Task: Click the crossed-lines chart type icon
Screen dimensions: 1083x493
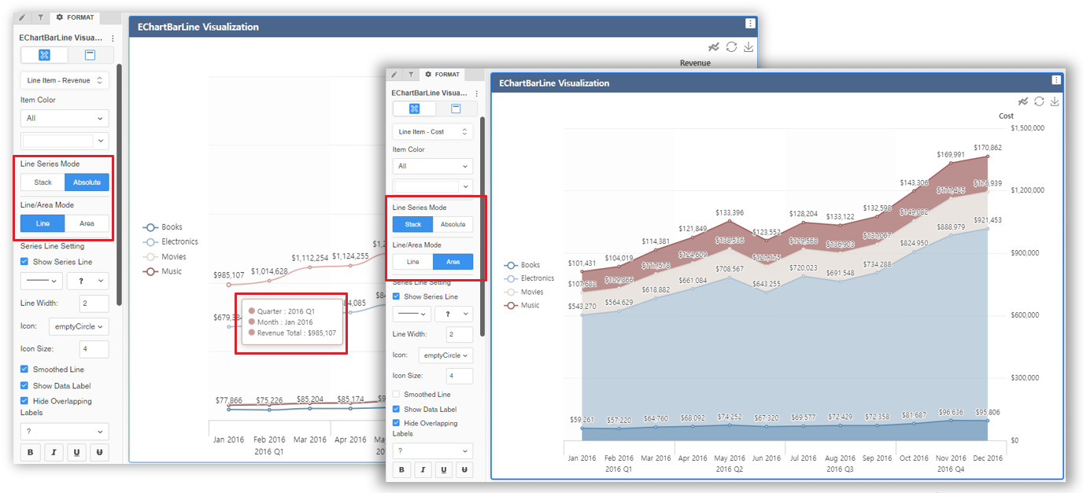Action: pos(414,109)
